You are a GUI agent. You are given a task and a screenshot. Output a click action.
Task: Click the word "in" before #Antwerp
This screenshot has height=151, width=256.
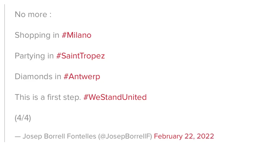click(58, 76)
